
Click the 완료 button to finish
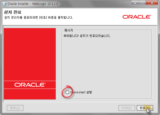coord(145,108)
